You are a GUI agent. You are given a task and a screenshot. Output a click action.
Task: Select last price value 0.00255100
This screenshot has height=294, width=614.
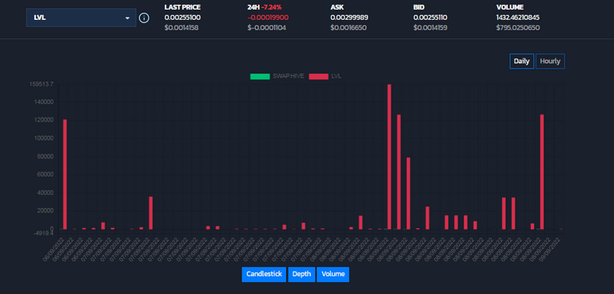182,18
